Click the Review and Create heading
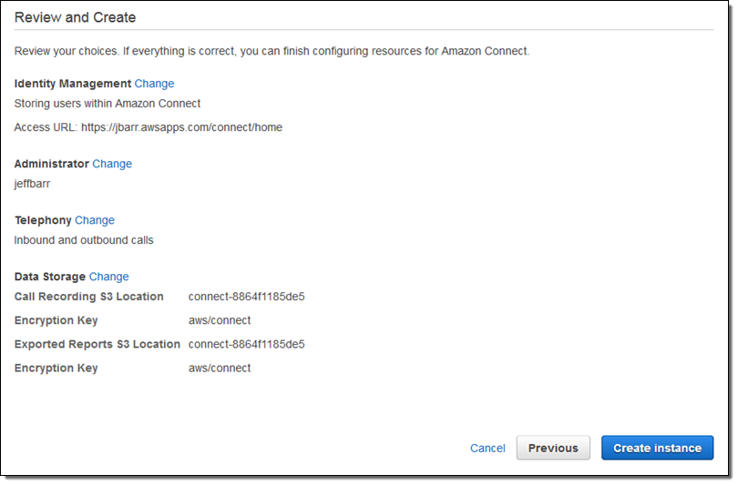Image resolution: width=738 pixels, height=485 pixels. [76, 17]
